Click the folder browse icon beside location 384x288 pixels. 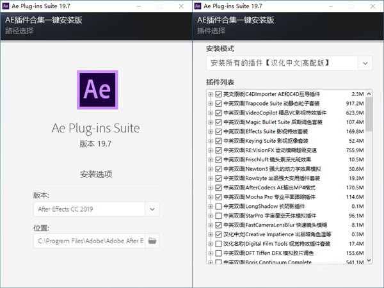coord(152,241)
